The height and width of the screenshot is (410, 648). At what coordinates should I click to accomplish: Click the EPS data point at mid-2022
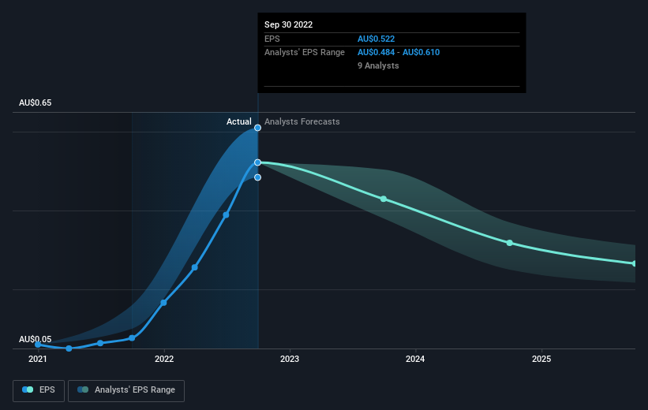(x=226, y=215)
